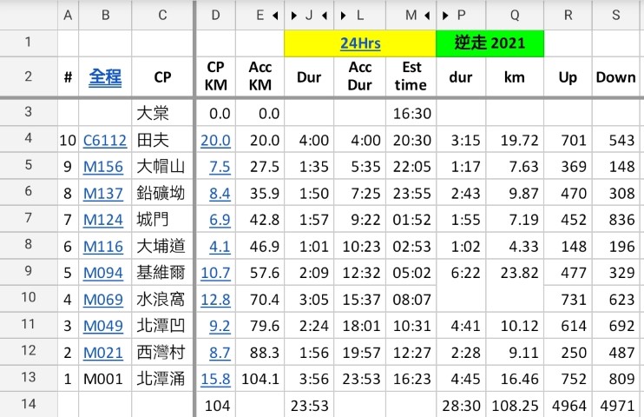This screenshot has width=644, height=417.
Task: Expand hidden columns before column L
Action: click(x=344, y=16)
